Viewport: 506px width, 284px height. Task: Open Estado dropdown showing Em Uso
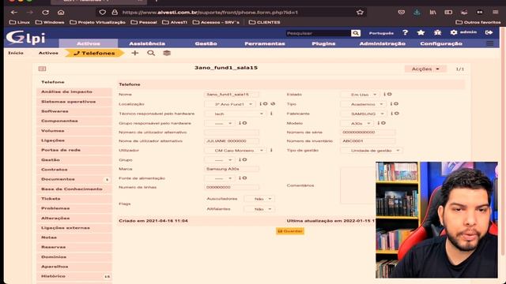(x=360, y=95)
